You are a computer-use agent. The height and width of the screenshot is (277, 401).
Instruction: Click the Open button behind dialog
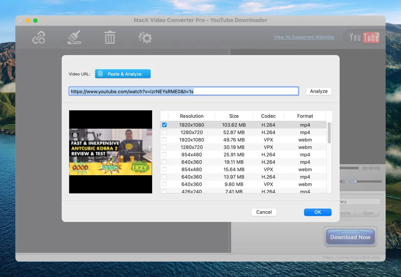[368, 213]
